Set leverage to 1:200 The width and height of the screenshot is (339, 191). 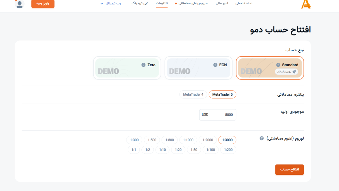(228, 150)
